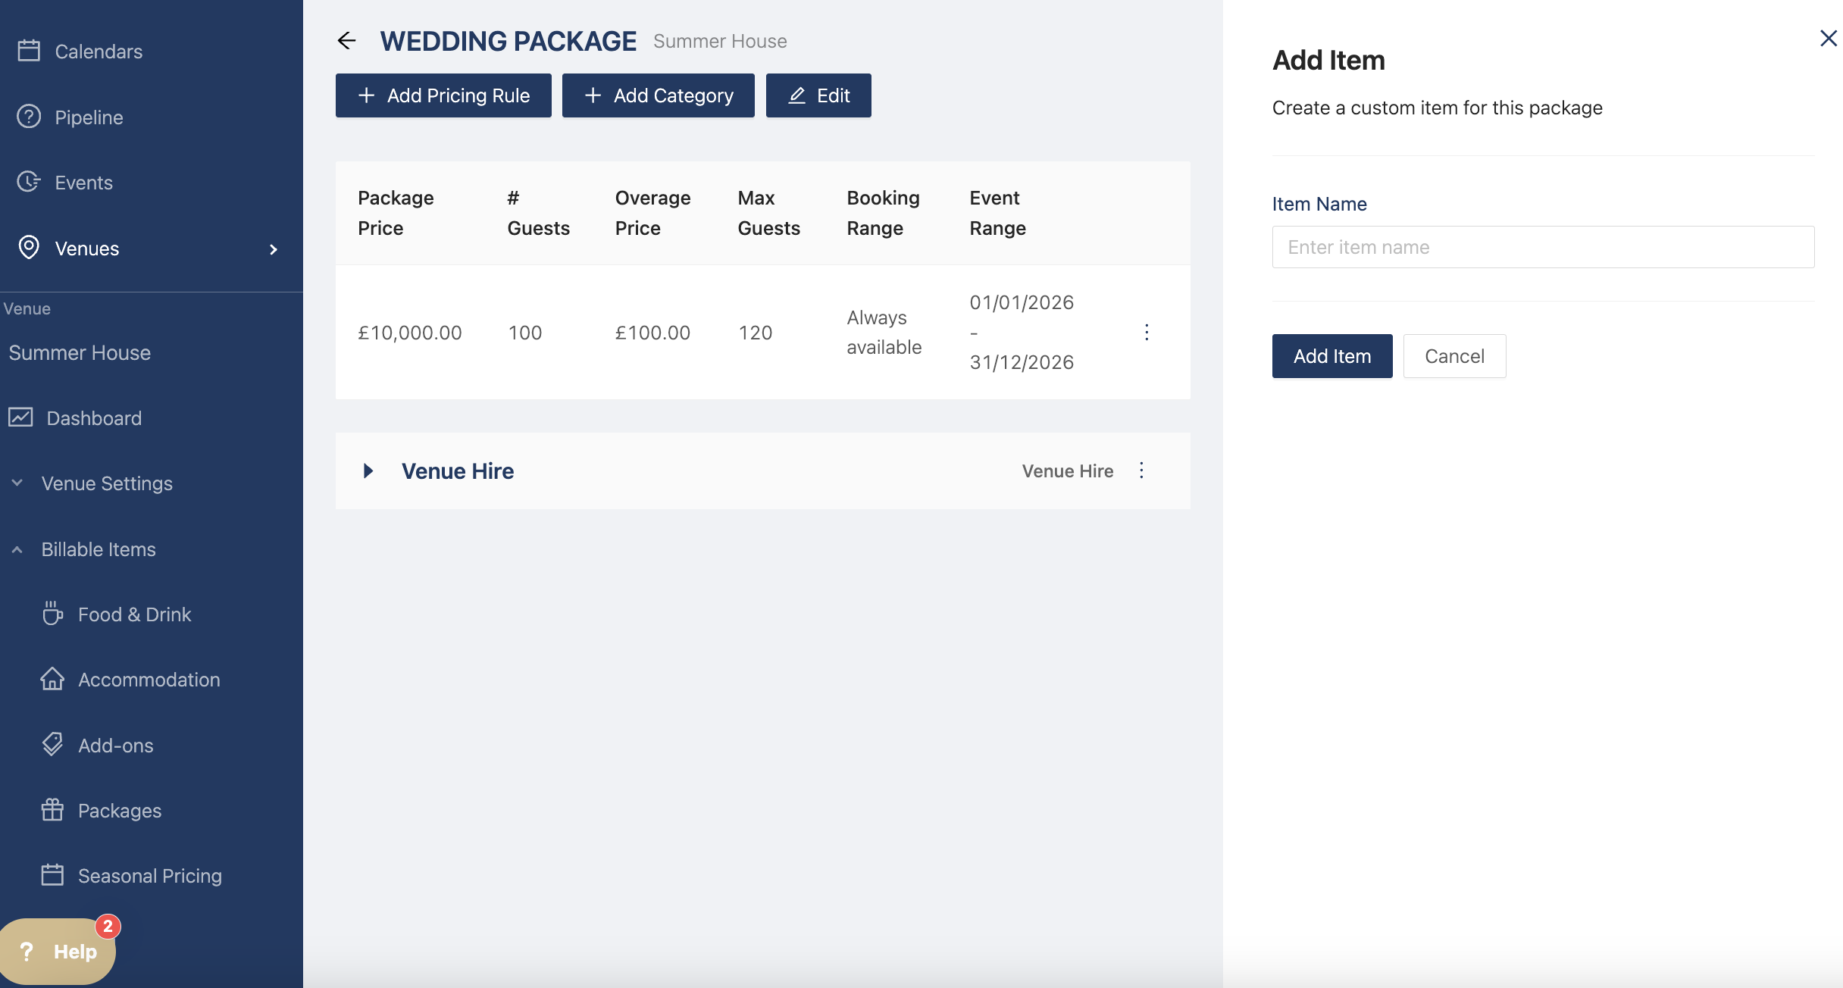Open pricing rule row three-dot menu
The height and width of the screenshot is (988, 1843).
click(x=1147, y=332)
